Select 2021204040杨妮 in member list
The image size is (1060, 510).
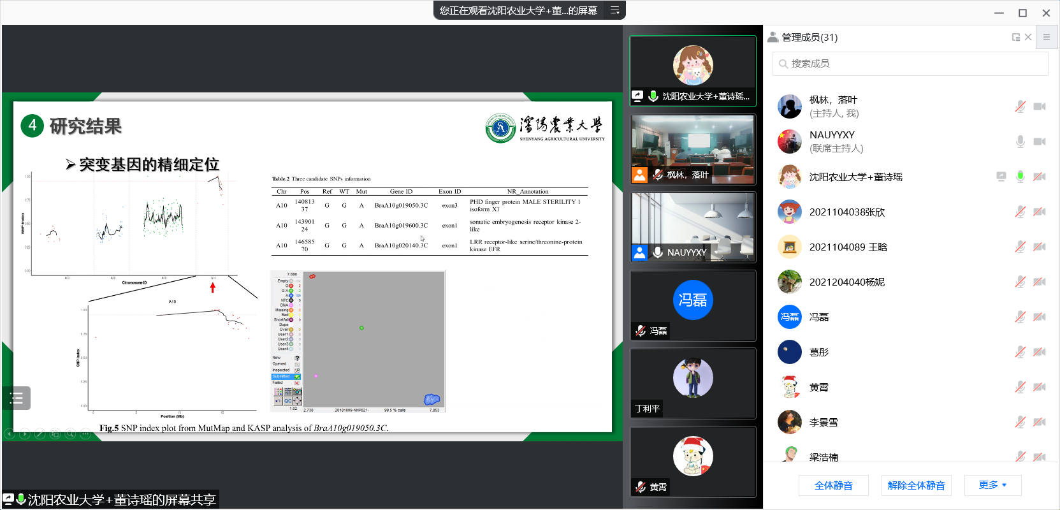[x=846, y=282]
